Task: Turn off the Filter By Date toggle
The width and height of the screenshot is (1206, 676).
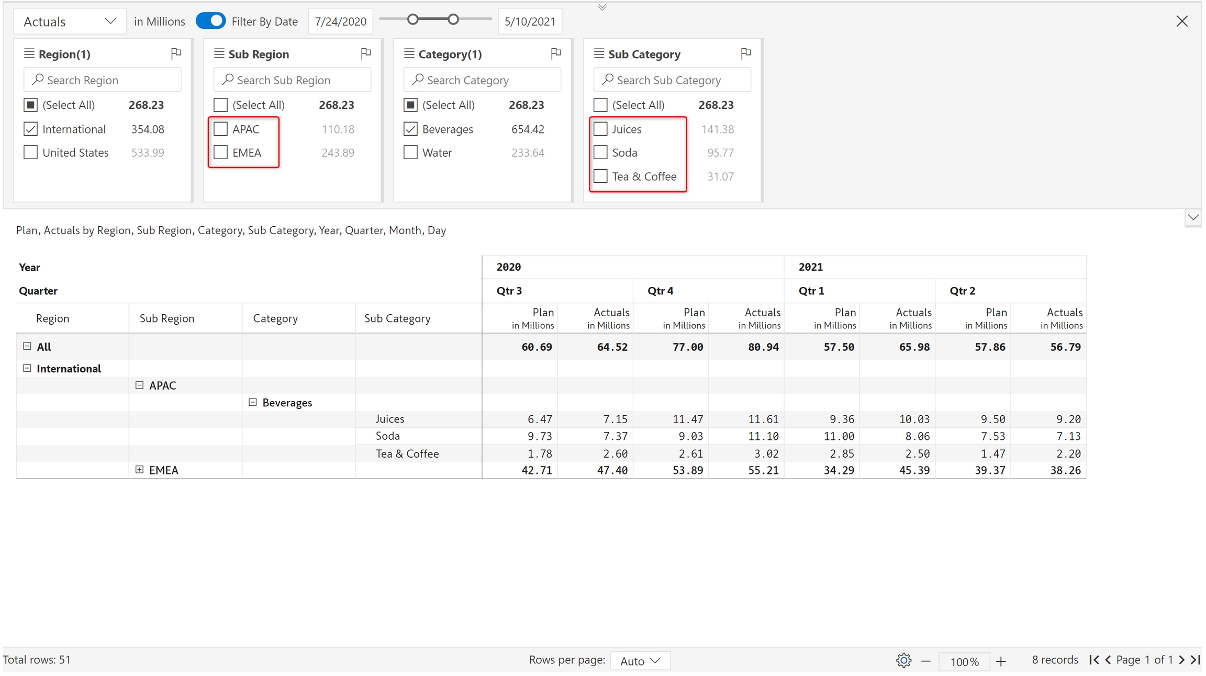Action: [x=210, y=21]
